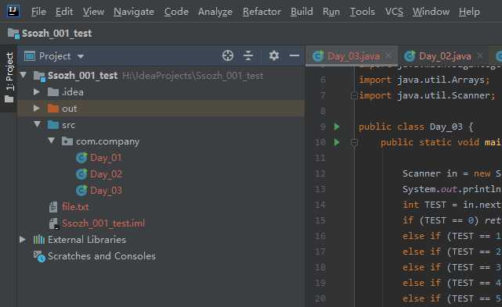Collapse the src folder
The height and width of the screenshot is (307, 502).
(x=37, y=124)
